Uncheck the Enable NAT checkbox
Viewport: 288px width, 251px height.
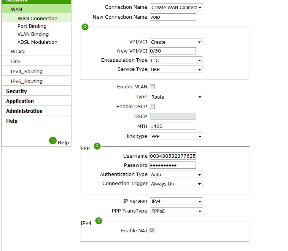(x=152, y=231)
